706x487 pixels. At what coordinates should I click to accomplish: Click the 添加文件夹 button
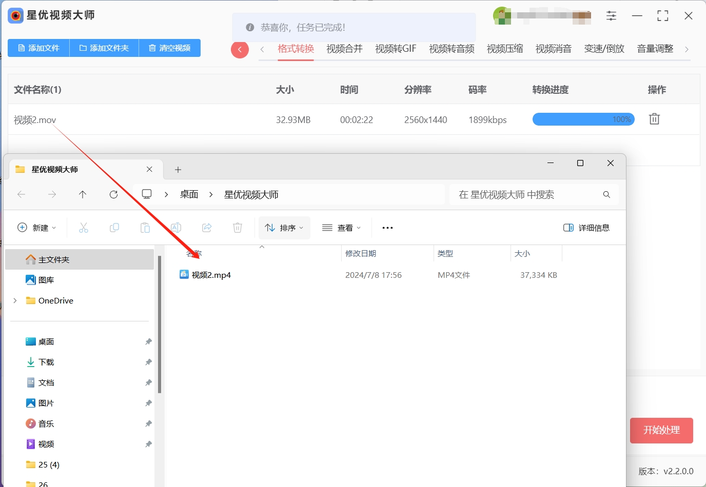point(104,48)
